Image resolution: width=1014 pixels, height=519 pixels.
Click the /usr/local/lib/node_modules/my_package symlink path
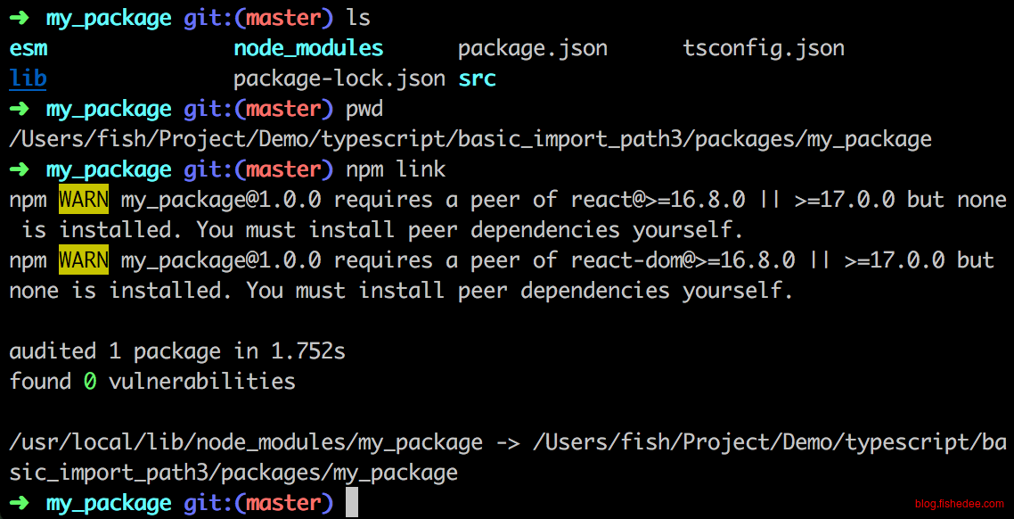click(x=246, y=442)
